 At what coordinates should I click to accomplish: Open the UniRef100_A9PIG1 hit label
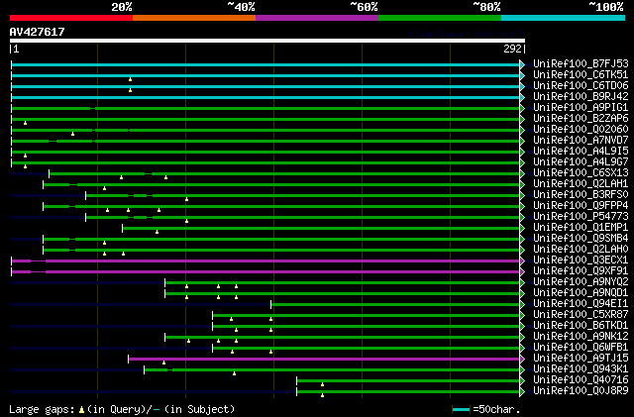(581, 108)
